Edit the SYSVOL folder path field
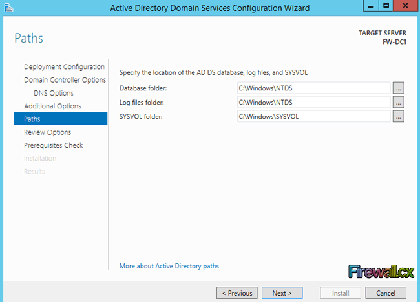Image resolution: width=420 pixels, height=302 pixels. click(x=313, y=116)
